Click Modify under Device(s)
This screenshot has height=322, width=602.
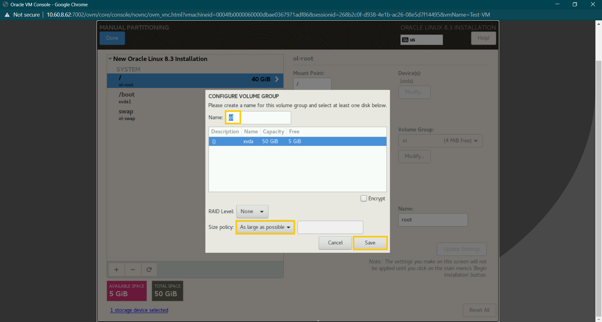(414, 92)
